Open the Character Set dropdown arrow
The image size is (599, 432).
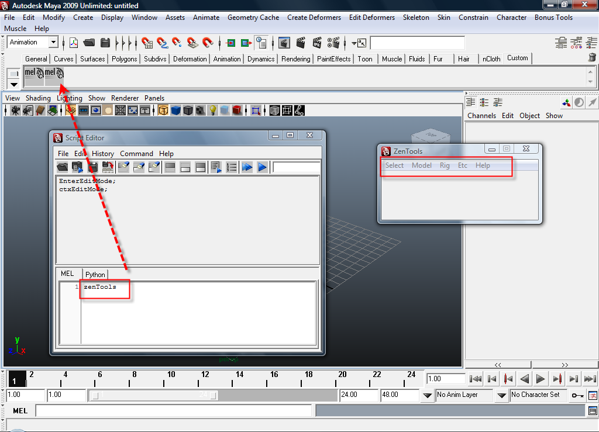501,396
